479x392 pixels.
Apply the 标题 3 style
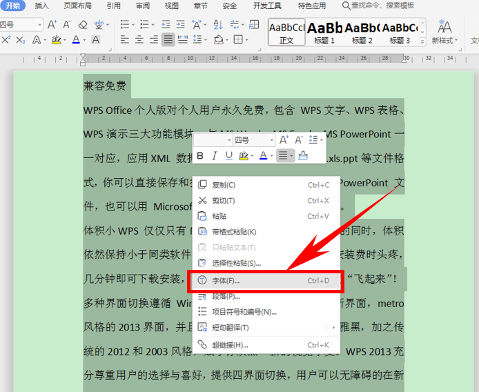click(x=400, y=32)
